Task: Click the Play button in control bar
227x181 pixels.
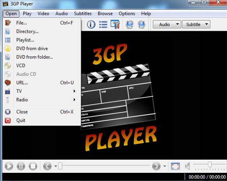Action: coord(9,166)
